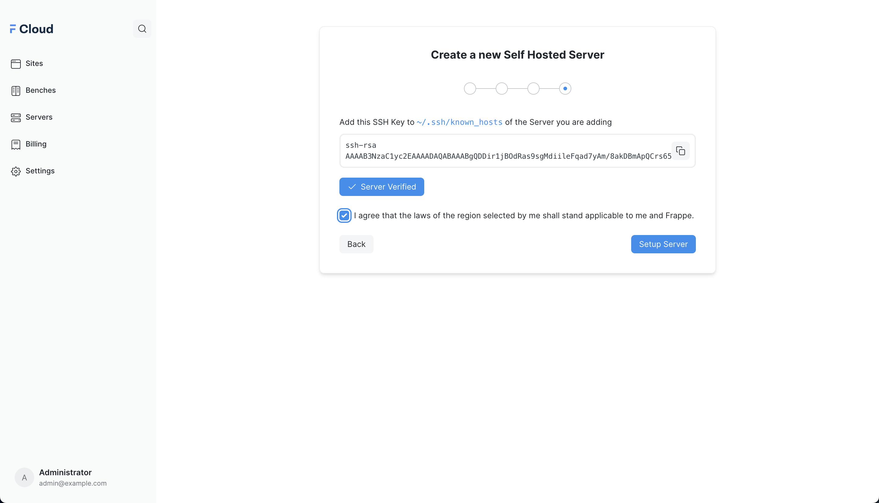Expand step two progress indicator circle

[x=502, y=89]
